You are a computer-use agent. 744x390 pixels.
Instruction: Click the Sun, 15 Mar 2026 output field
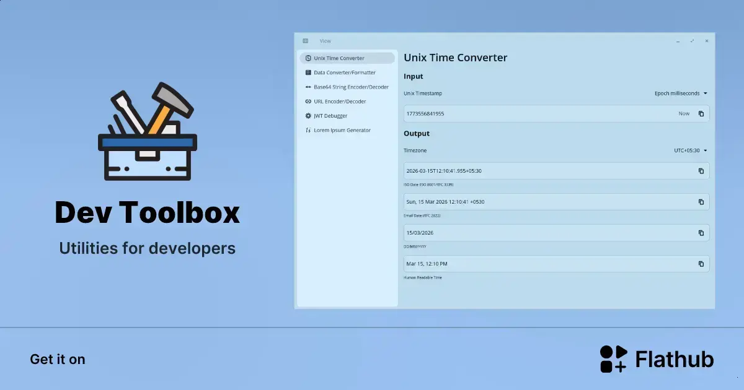coord(556,202)
